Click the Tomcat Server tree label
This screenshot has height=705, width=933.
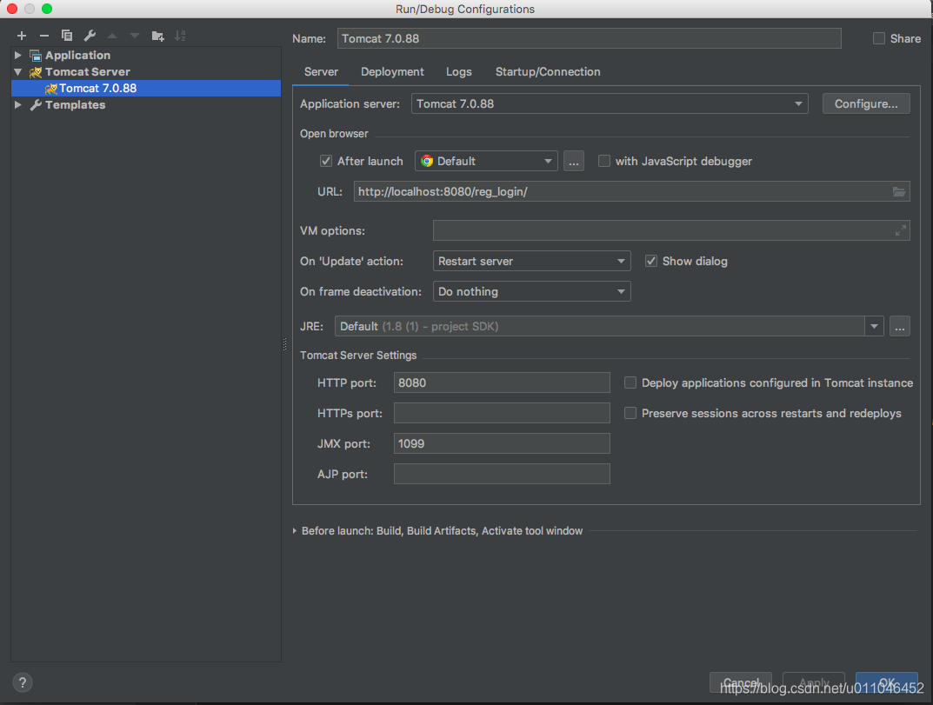click(x=88, y=72)
